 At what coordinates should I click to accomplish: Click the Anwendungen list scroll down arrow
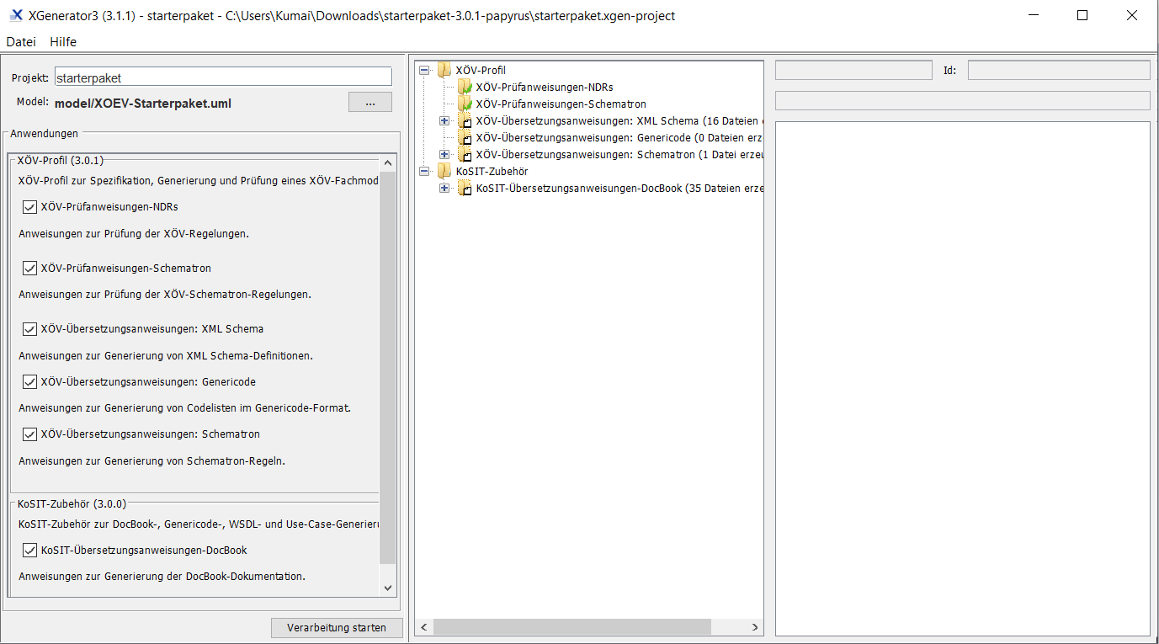[x=388, y=588]
